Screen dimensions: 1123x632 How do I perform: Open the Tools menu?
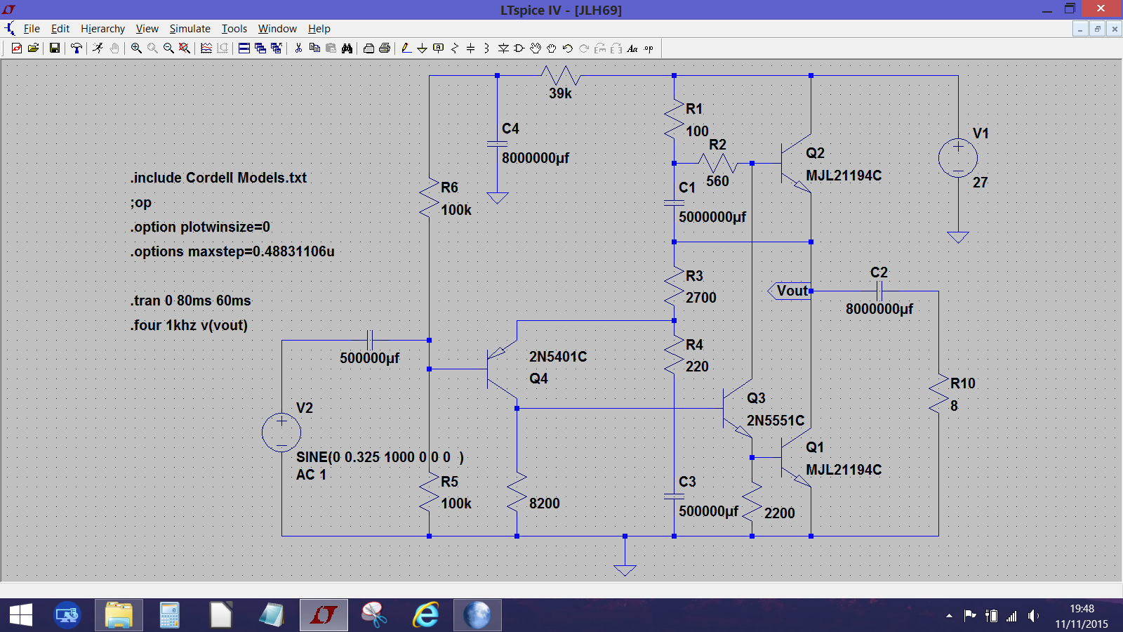(234, 29)
